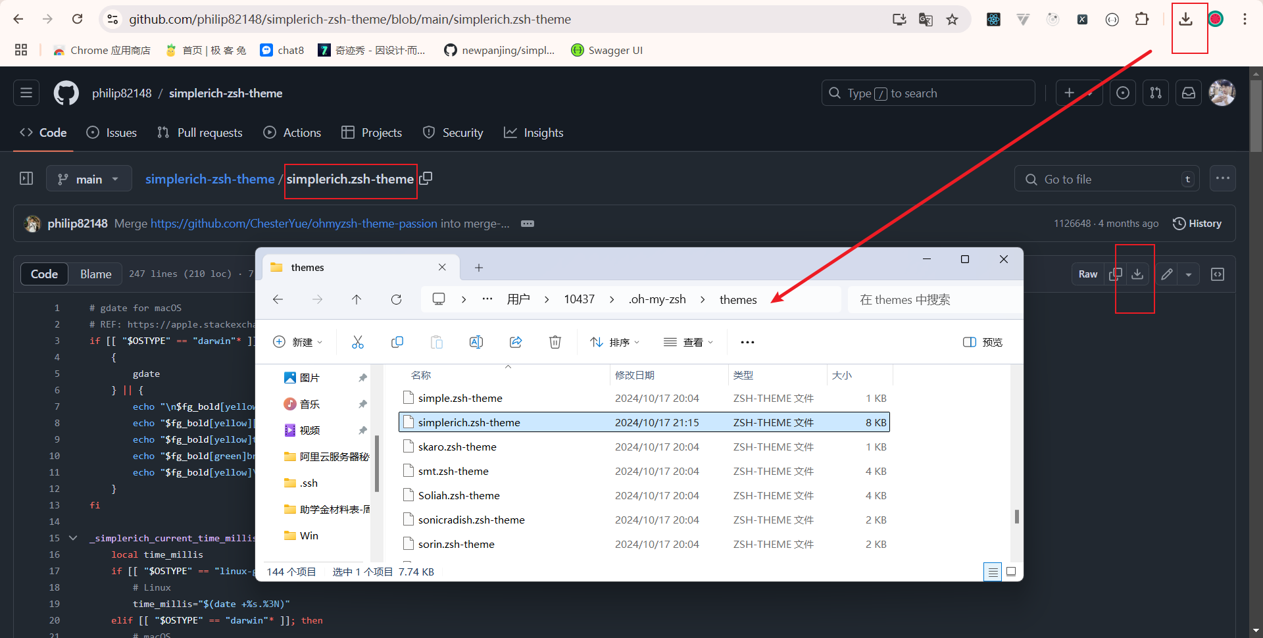Open GitHub hamburger navigation menu
This screenshot has height=638, width=1263.
click(26, 93)
